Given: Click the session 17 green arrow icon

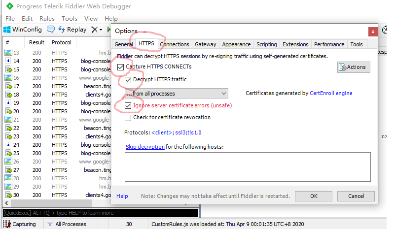Looking at the screenshot, I should pyautogui.click(x=9, y=86).
